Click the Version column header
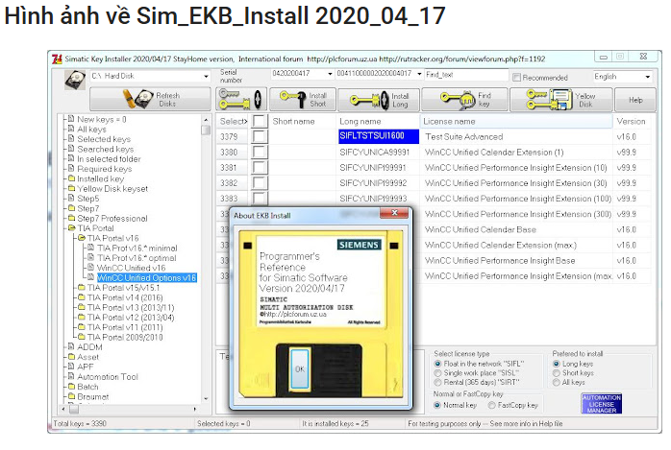This screenshot has width=671, height=450. click(x=633, y=121)
